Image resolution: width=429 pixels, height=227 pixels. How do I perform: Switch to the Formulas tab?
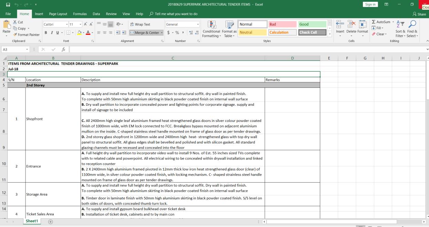coord(80,14)
